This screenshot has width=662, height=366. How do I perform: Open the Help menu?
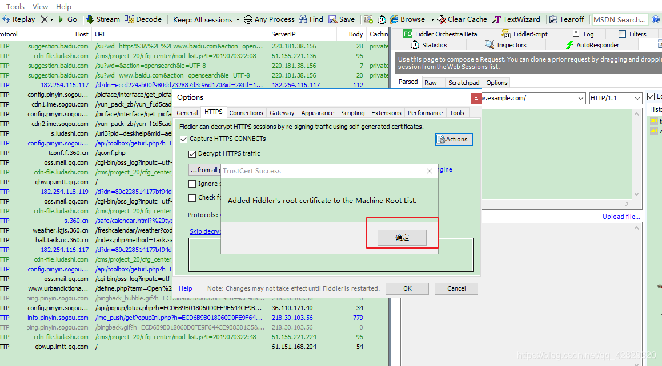pos(64,7)
